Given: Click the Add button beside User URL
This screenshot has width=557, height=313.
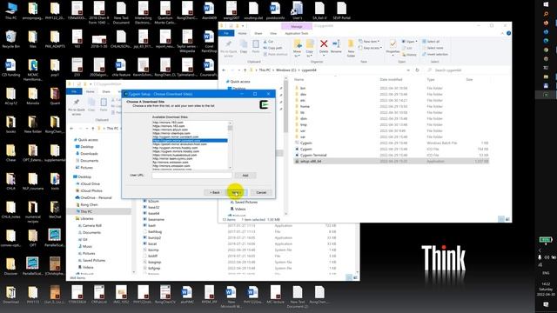Looking at the screenshot, I should point(245,176).
